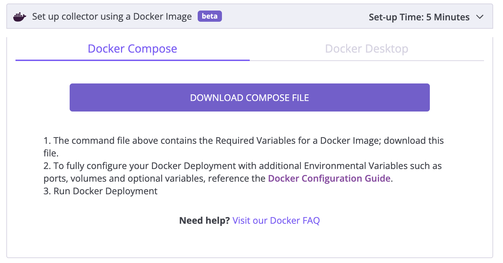Switch to the Docker Desktop tab
Screen dimensions: 503x263
(x=367, y=48)
